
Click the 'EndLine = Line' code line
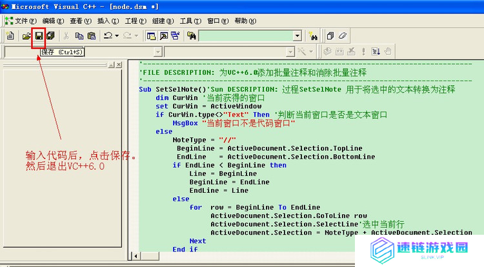[219, 190]
